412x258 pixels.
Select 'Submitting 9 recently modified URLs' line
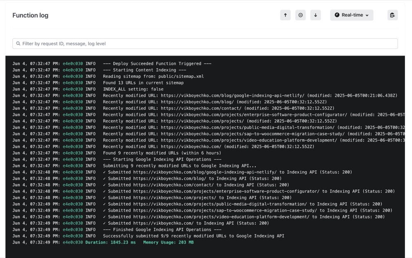(x=134, y=166)
